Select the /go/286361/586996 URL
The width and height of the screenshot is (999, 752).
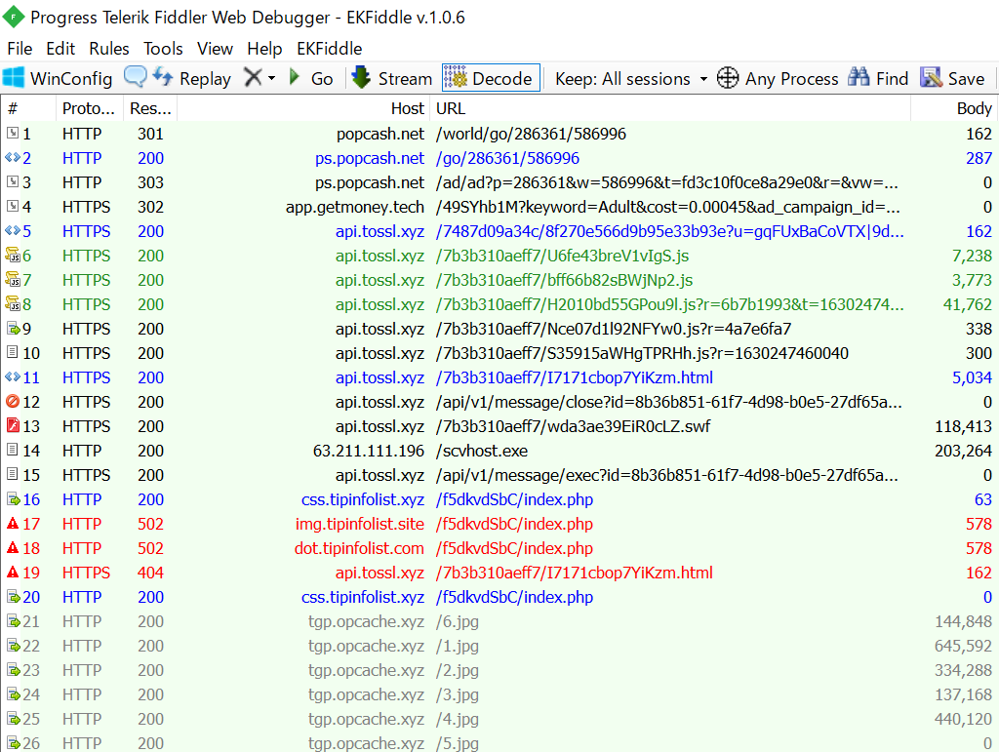(x=507, y=158)
